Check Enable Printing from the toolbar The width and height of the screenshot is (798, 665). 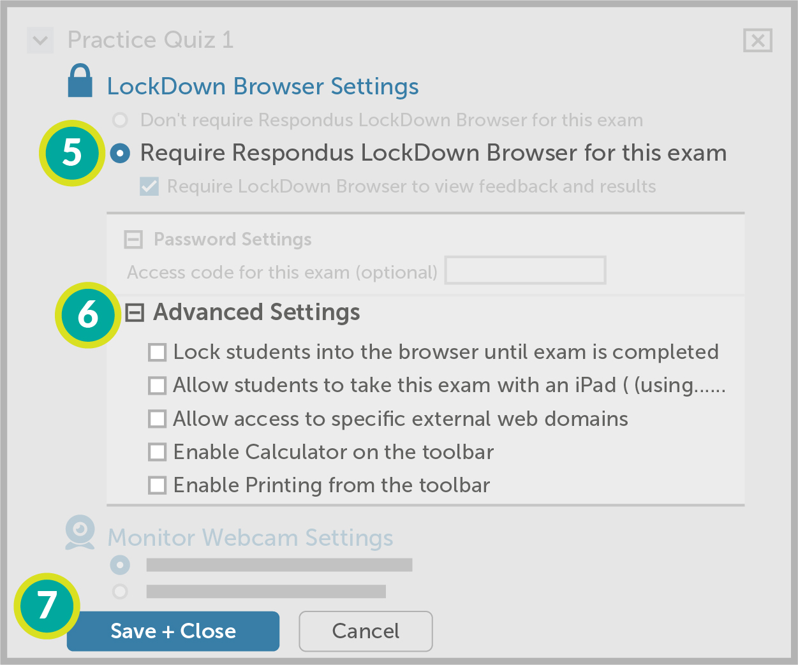(157, 485)
